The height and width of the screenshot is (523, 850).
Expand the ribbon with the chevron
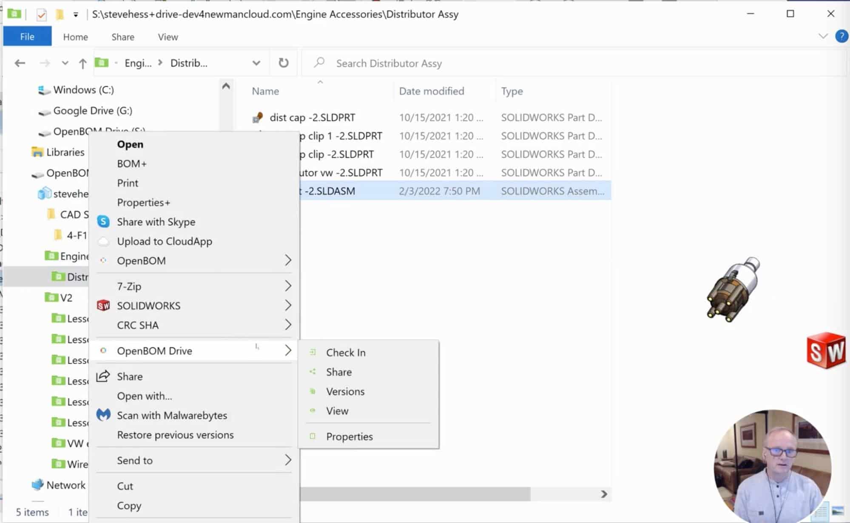823,36
